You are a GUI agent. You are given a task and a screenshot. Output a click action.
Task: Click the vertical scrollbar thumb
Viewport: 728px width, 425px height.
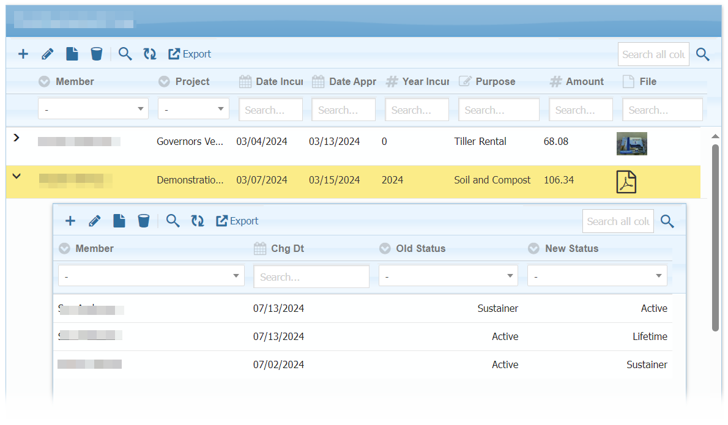click(715, 237)
